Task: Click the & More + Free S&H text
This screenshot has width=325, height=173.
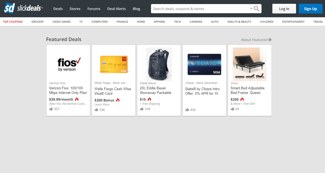Action: (x=243, y=104)
